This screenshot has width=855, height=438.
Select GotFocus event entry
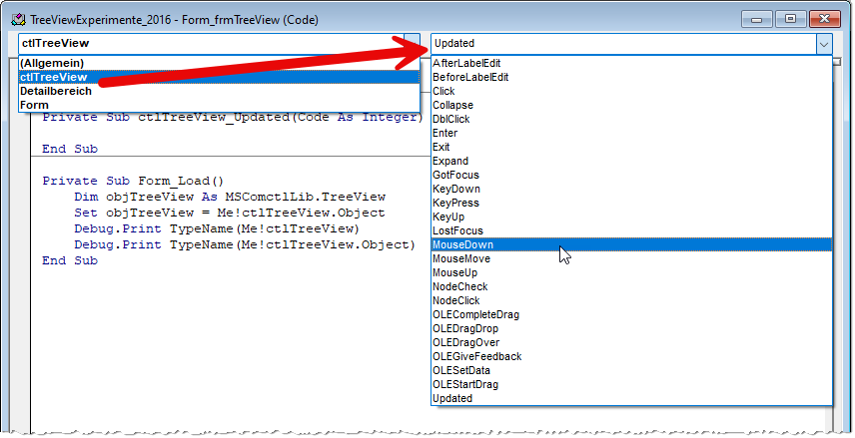tap(631, 175)
